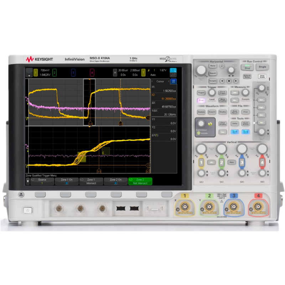This screenshot has height=285, width=285.
Task: Push the Print button
Action: [x=245, y=112]
